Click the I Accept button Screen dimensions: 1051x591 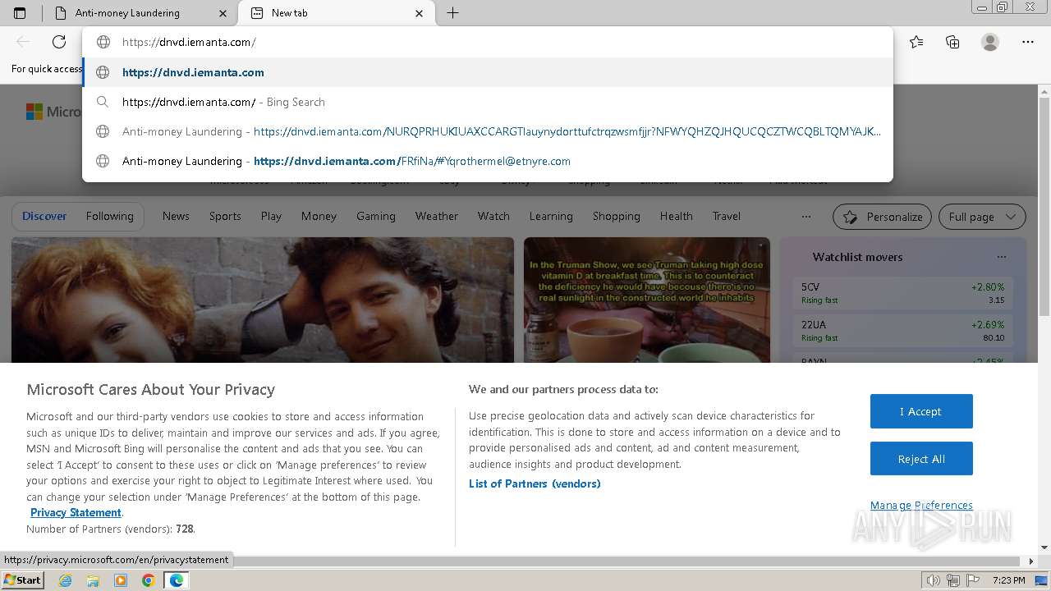point(921,411)
